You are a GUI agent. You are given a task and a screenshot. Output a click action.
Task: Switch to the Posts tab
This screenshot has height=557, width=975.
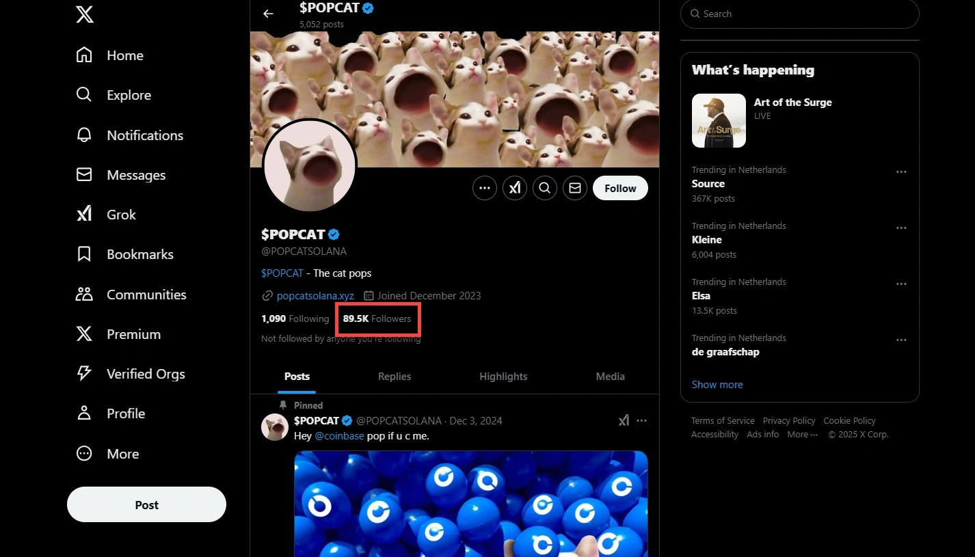(297, 377)
